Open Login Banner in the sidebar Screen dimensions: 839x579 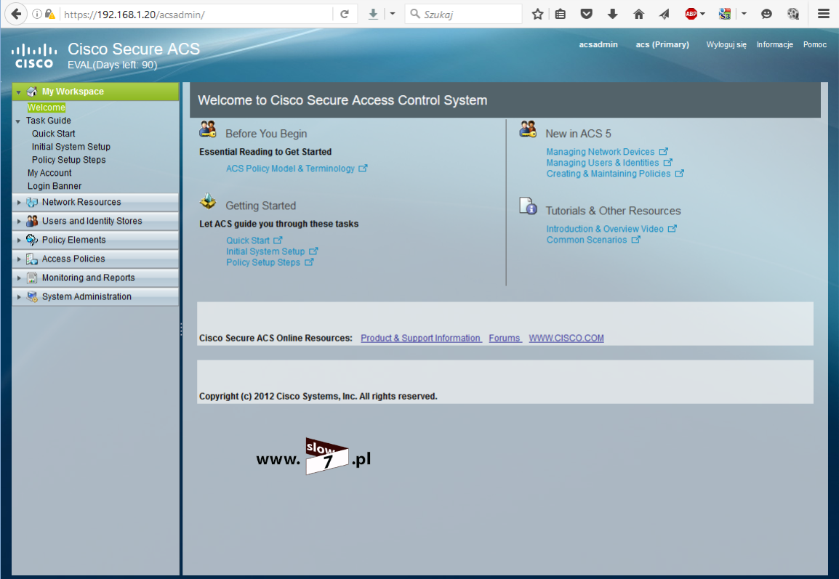[x=55, y=186]
